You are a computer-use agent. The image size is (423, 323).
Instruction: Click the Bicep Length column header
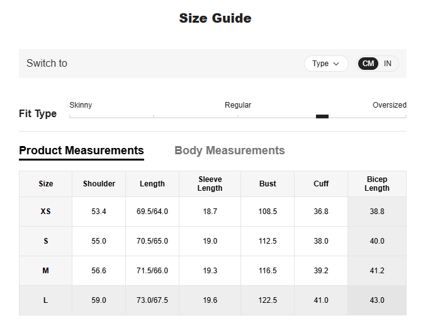[376, 184]
